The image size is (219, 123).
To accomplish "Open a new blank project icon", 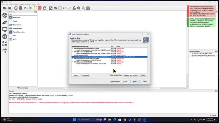I will pyautogui.click(x=4, y=8).
